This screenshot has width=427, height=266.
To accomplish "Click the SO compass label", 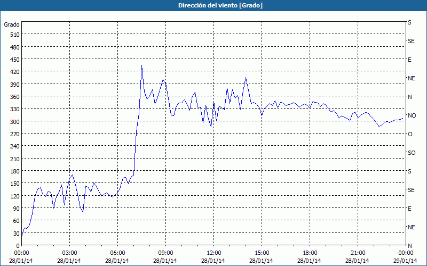I will point(412,153).
